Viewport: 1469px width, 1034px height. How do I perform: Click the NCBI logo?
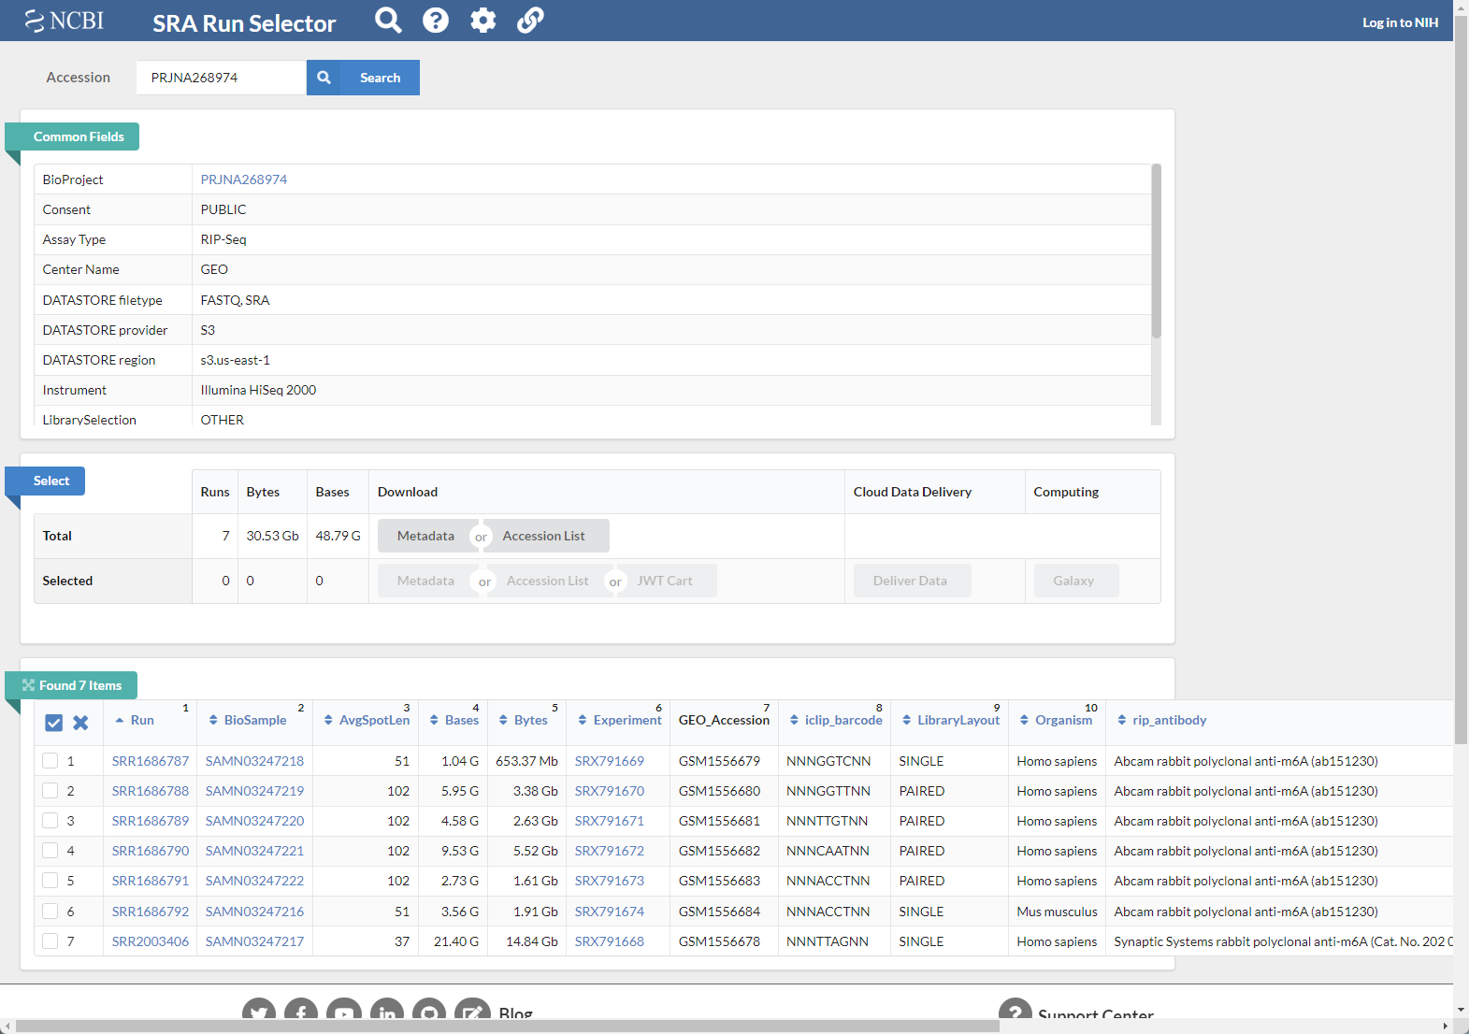[x=64, y=21]
